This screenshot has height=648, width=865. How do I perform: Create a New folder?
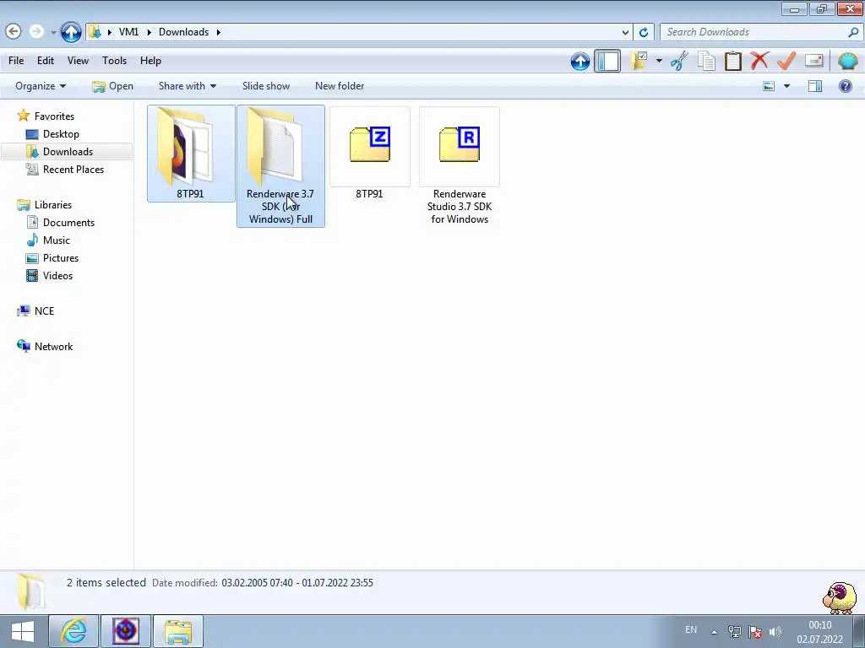tap(340, 86)
